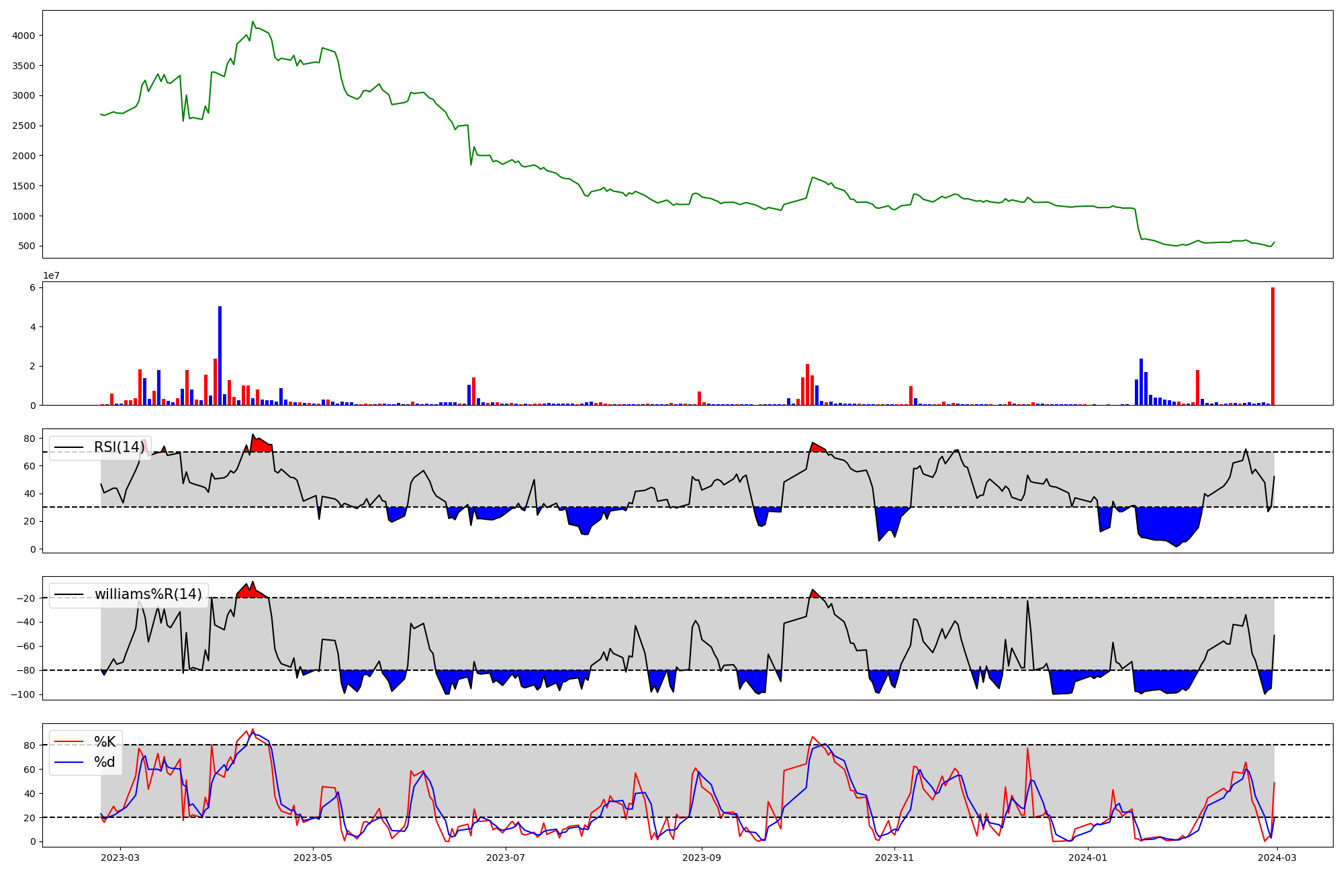Select the %d legend label

coord(105,762)
